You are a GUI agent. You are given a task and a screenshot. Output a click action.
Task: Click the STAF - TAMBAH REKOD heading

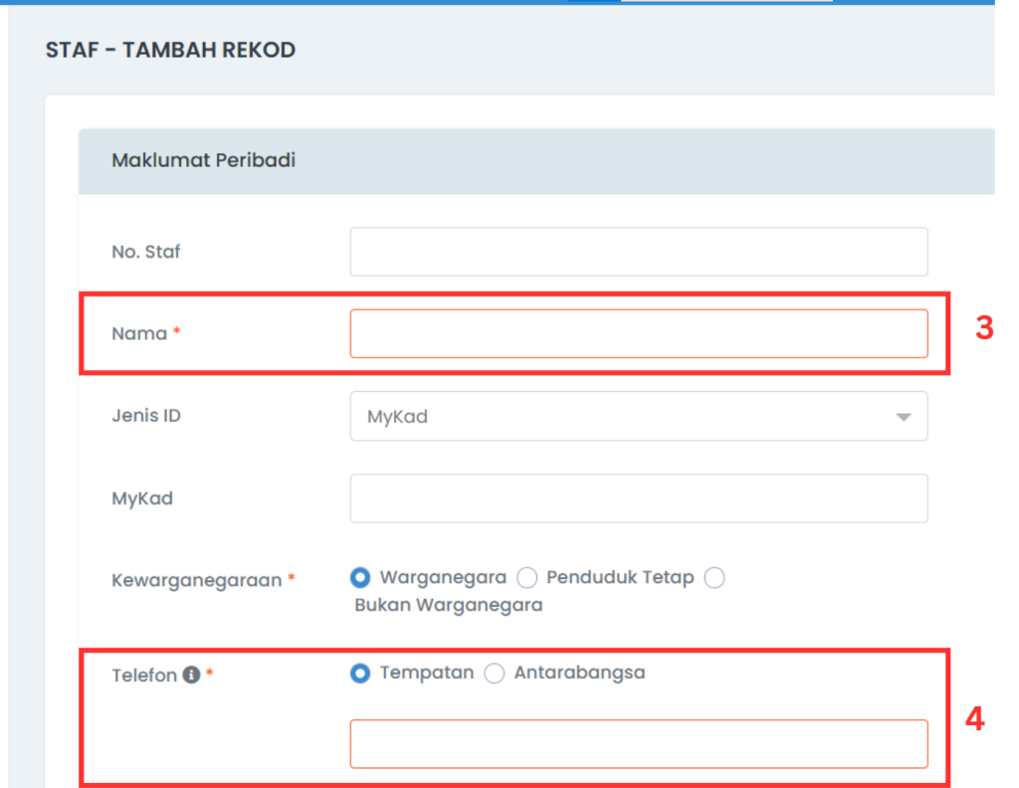pyautogui.click(x=170, y=50)
